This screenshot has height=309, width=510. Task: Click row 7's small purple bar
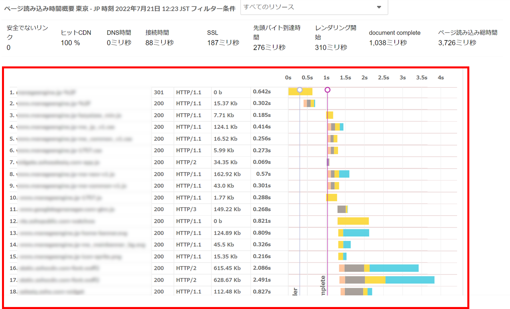click(x=328, y=162)
